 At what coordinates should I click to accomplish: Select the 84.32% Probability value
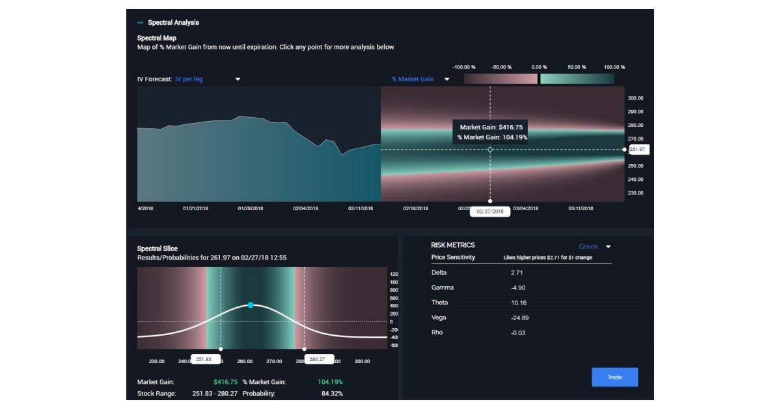click(x=333, y=392)
